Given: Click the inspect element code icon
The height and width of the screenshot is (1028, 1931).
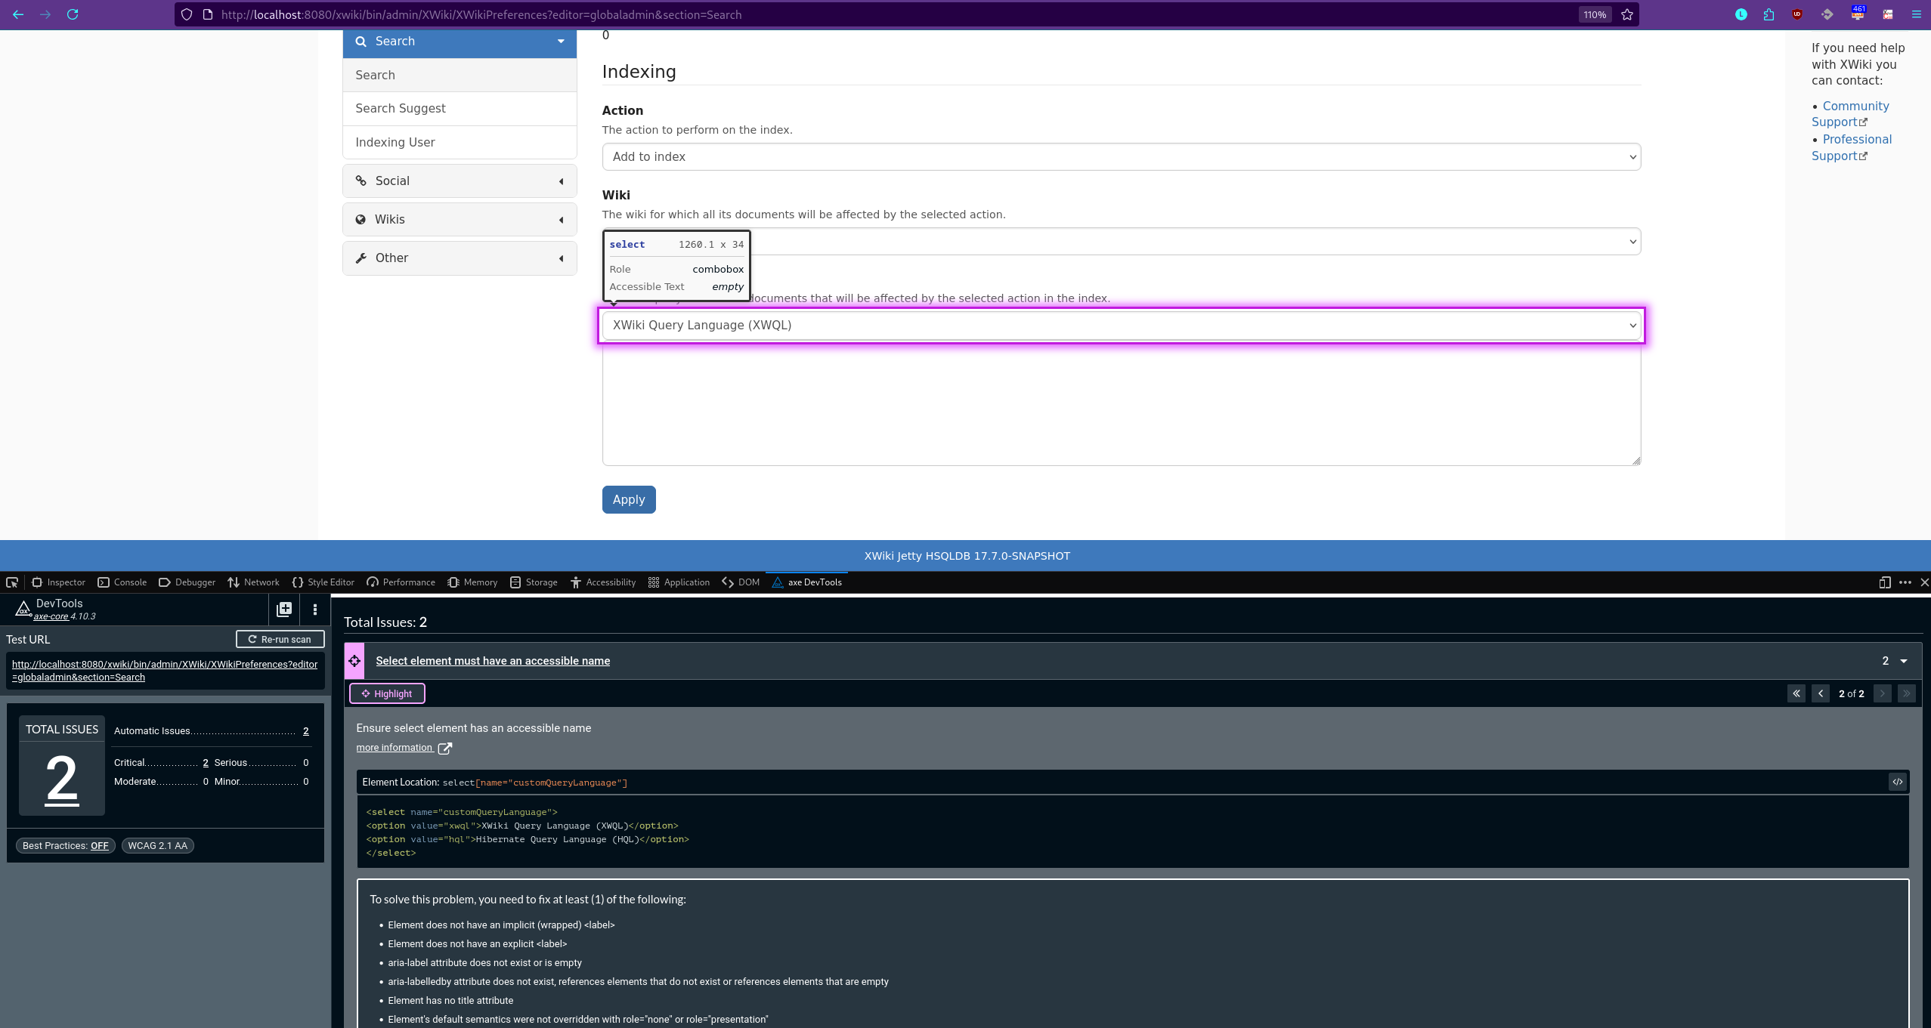Looking at the screenshot, I should tap(1898, 782).
